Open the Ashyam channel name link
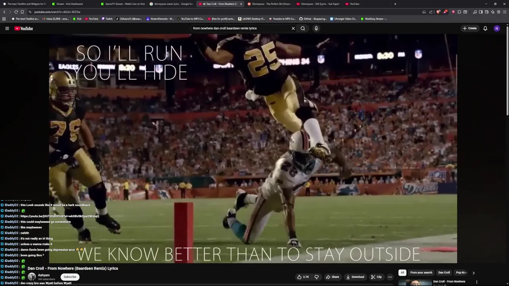Screen dimensions: 509x286 click(44, 275)
